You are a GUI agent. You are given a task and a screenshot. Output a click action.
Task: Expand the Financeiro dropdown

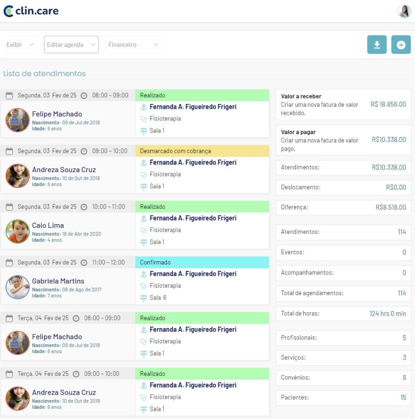(x=133, y=45)
